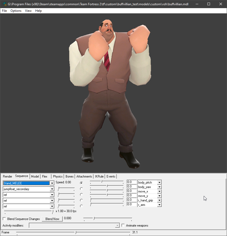Adjust the body_yaw pose slider
The height and width of the screenshot is (236, 227).
[x=107, y=186]
